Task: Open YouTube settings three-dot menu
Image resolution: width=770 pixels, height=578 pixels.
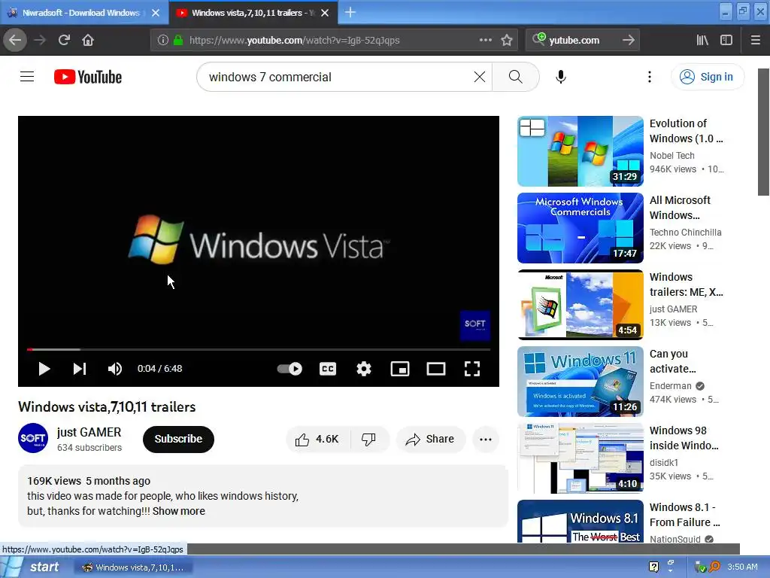Action: click(x=649, y=77)
